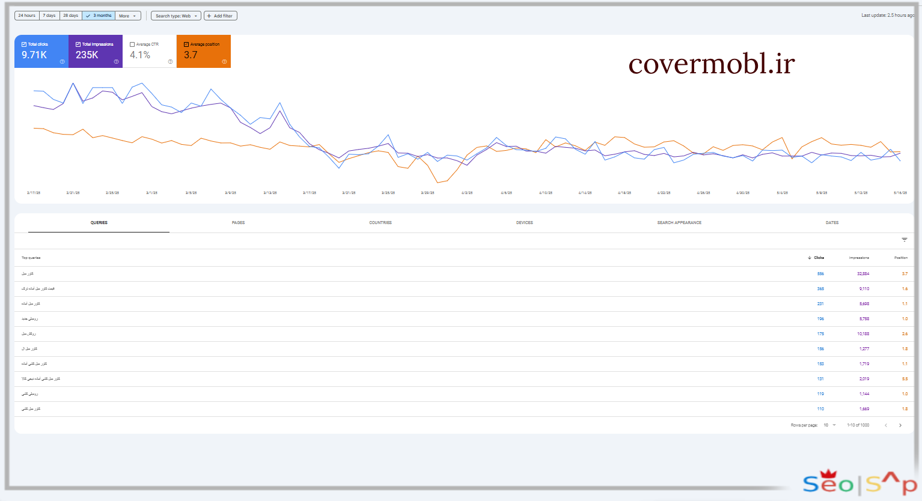Viewport: 922px width, 501px height.
Task: Click the Add filter button
Action: coord(221,16)
